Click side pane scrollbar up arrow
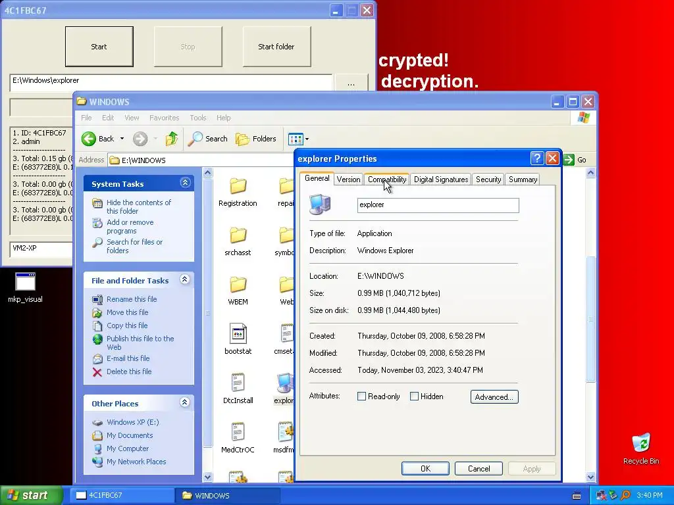This screenshot has width=674, height=505. click(207, 173)
